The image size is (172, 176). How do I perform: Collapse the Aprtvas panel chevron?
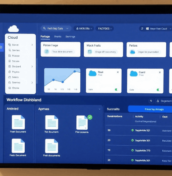99,109
